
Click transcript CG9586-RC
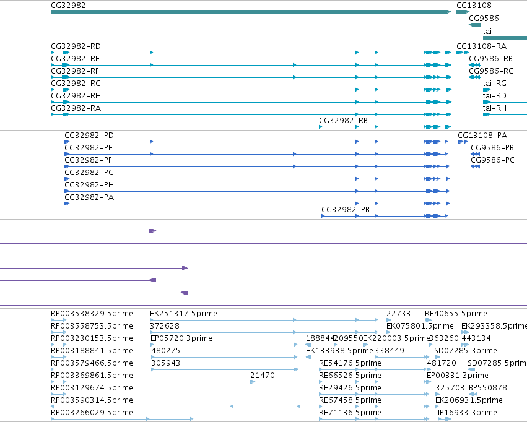pos(474,77)
